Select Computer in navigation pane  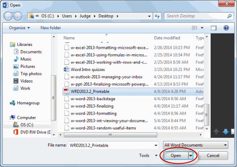coord(23,118)
